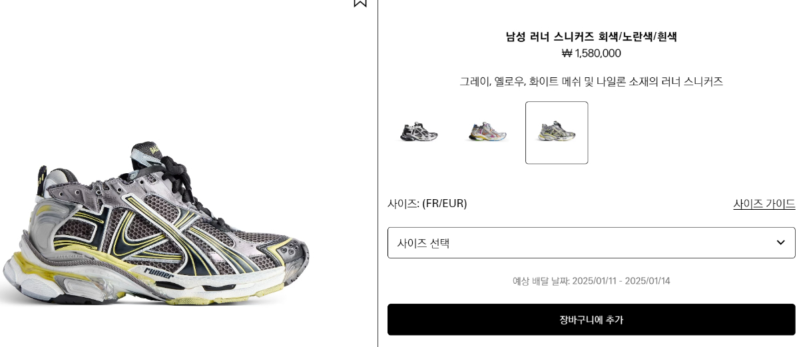Select the highlighted grey/yellow sneaker thumbnail
The width and height of the screenshot is (799, 347).
(557, 133)
